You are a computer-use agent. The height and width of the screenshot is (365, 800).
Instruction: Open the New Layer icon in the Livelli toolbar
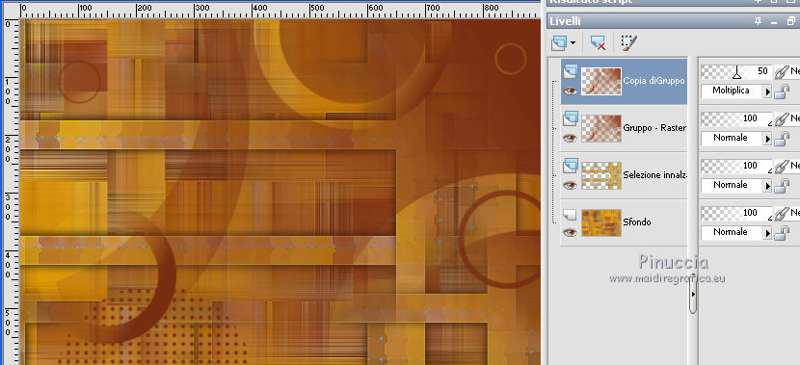[x=559, y=42]
